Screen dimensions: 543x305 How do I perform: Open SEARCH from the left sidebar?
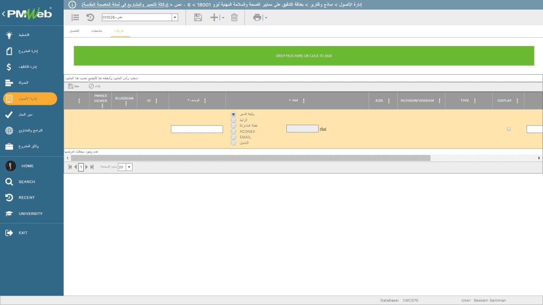point(11,181)
